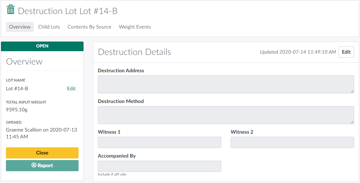The height and width of the screenshot is (183, 360).
Task: Click the Witness 1 input field
Action: pos(159,142)
